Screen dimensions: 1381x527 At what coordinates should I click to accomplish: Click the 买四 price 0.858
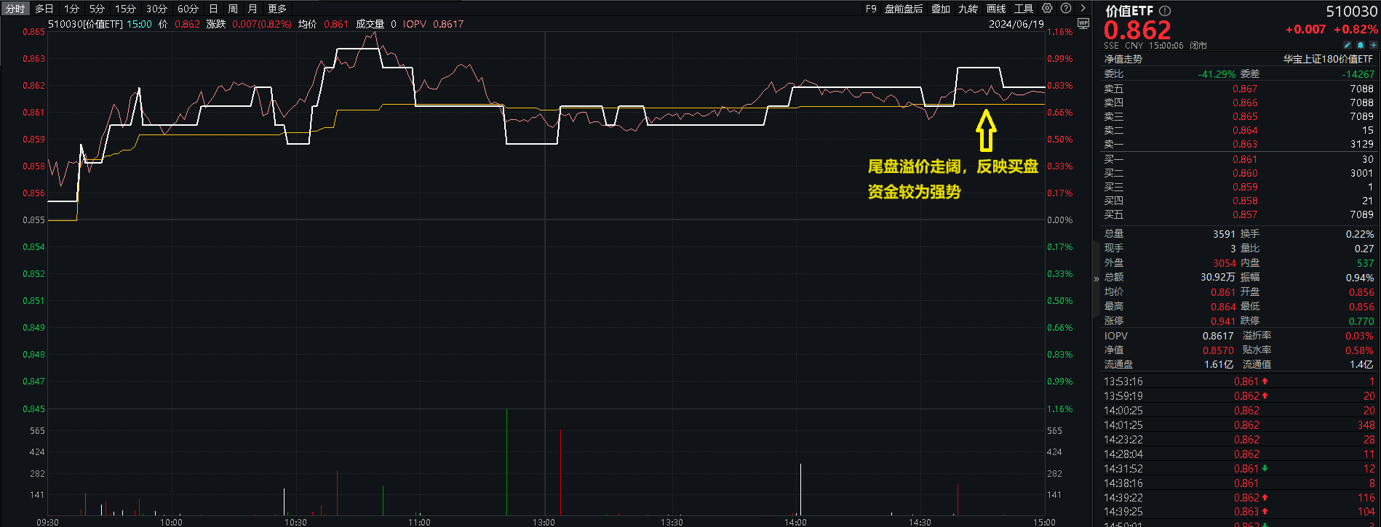[1245, 201]
